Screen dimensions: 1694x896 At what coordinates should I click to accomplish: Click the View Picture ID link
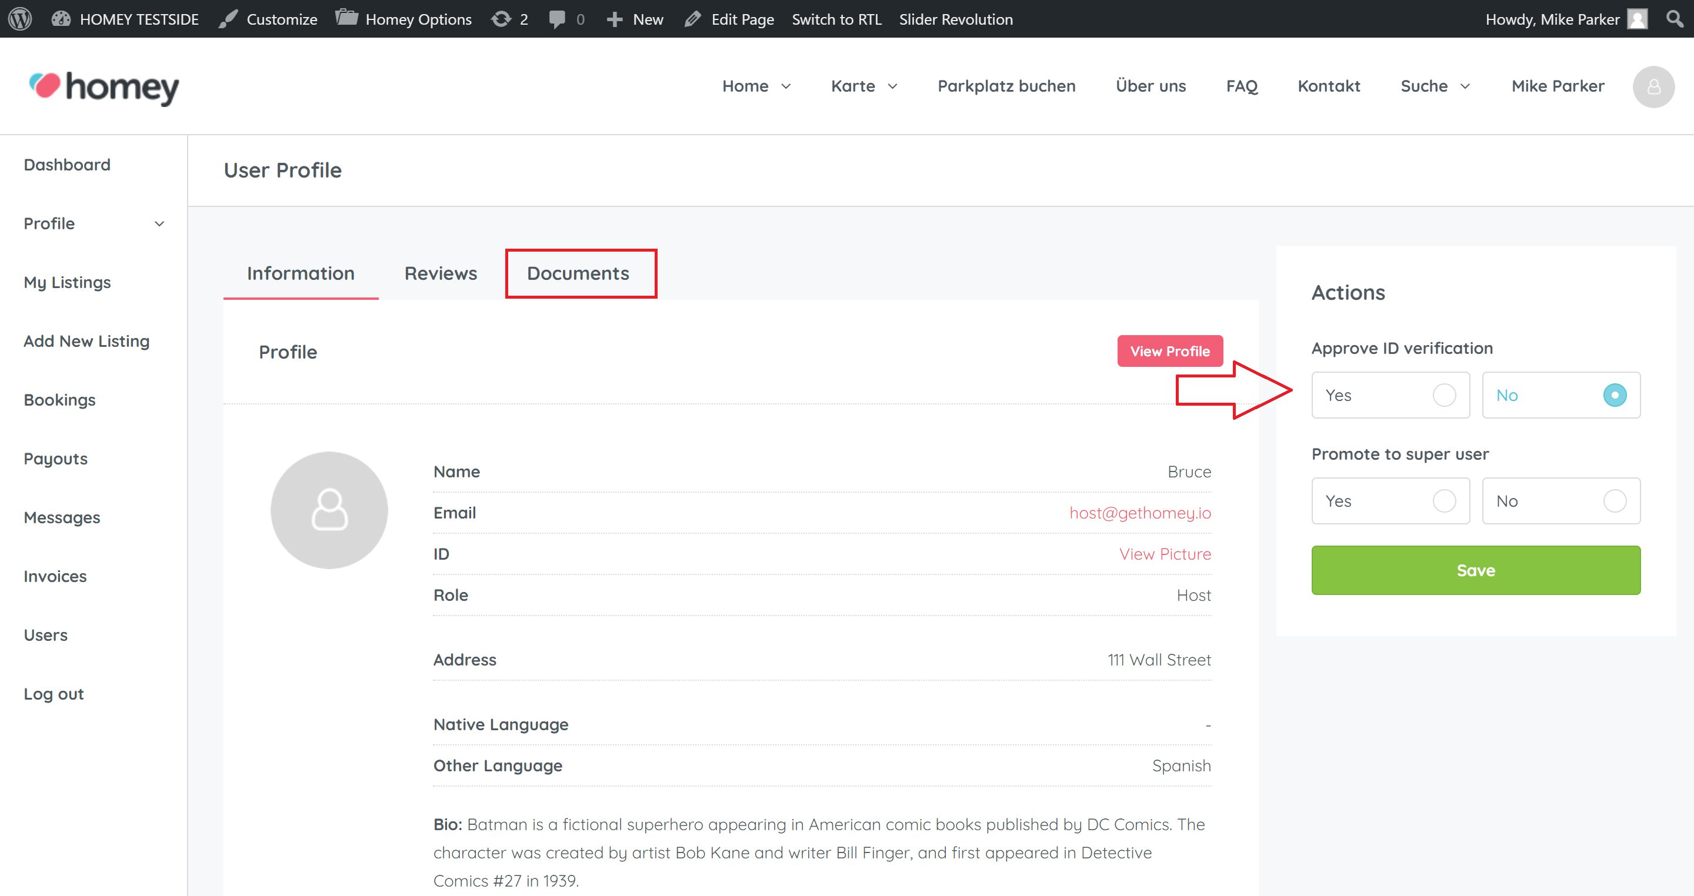pos(1165,553)
